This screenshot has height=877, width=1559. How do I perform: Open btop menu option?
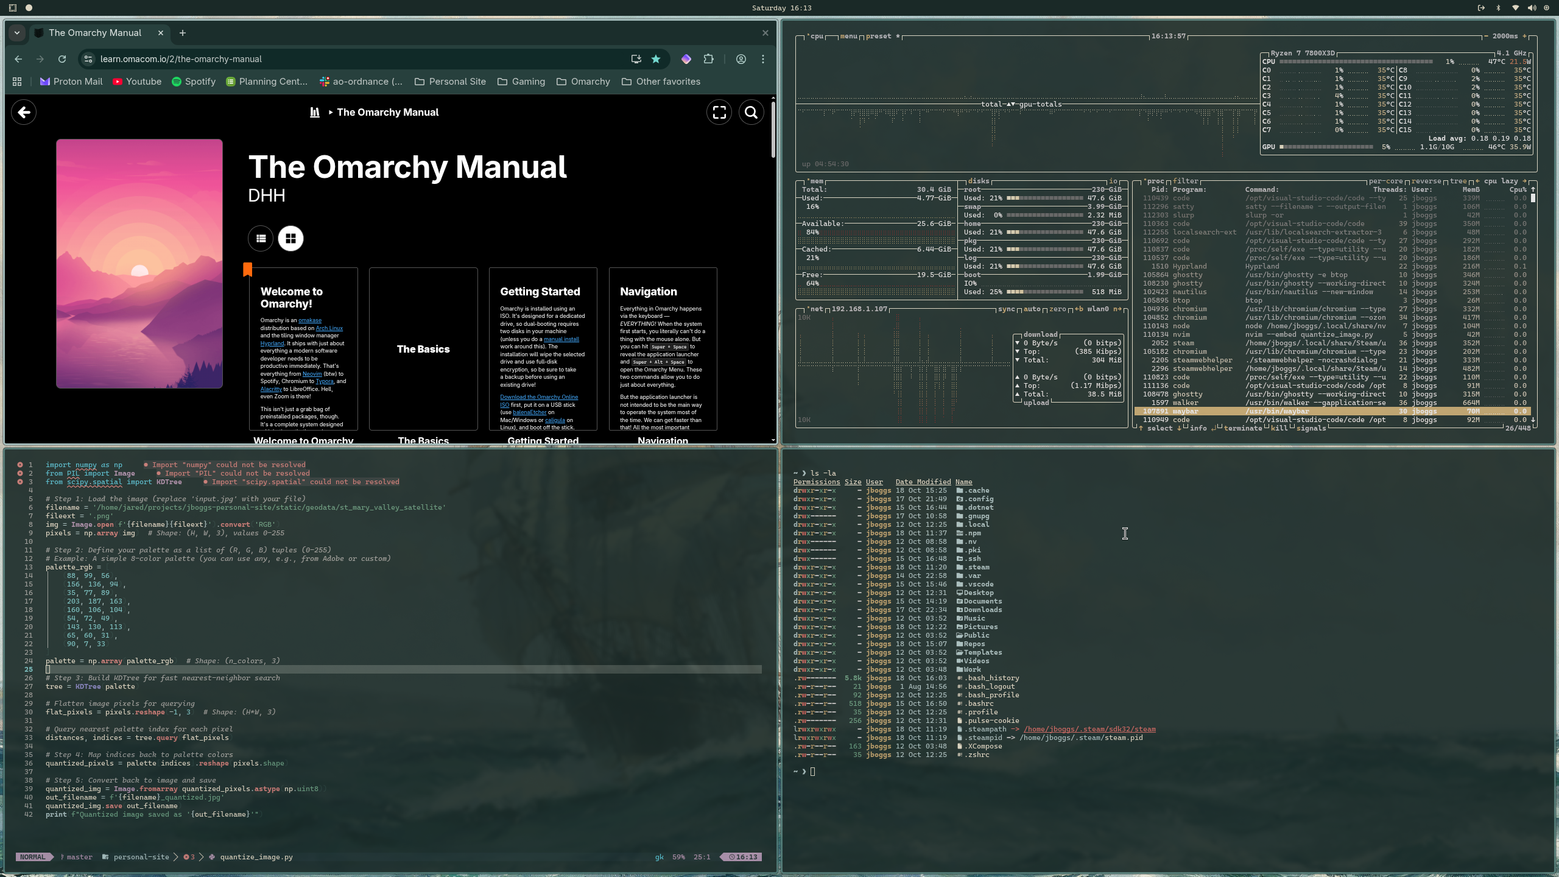point(848,37)
